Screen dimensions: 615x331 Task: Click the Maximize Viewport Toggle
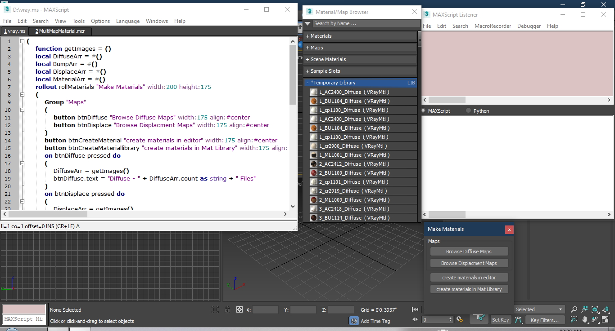click(x=605, y=320)
